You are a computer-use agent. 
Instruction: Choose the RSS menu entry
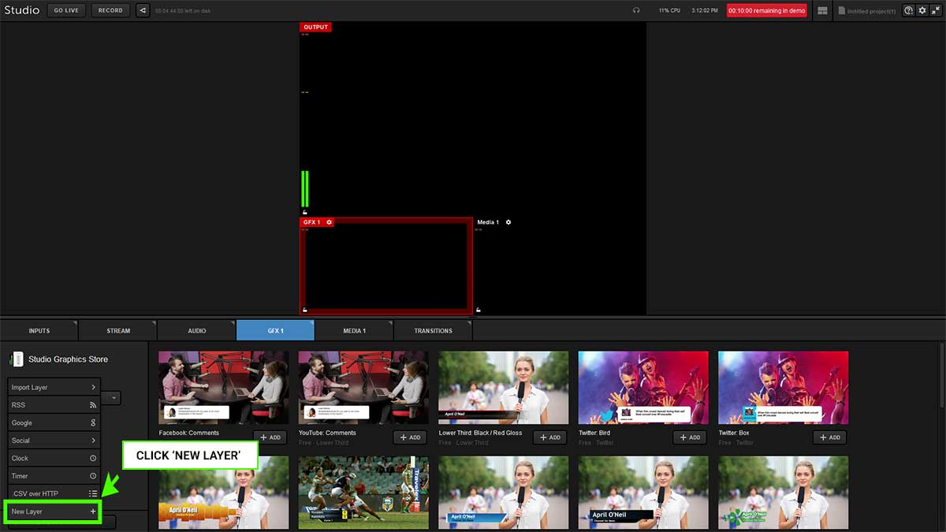pos(54,405)
